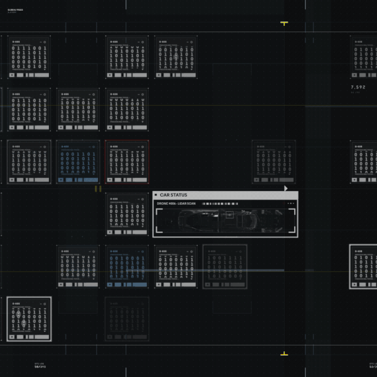Open the three-dot menu in CAR STATUS panel
The image size is (377, 377).
[x=290, y=204]
